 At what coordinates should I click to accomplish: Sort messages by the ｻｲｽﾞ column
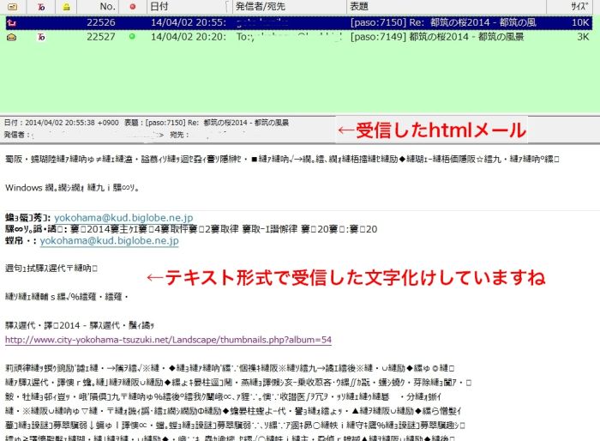[579, 7]
